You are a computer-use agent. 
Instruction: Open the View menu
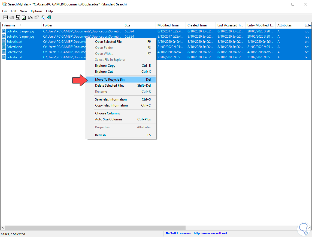click(x=23, y=11)
